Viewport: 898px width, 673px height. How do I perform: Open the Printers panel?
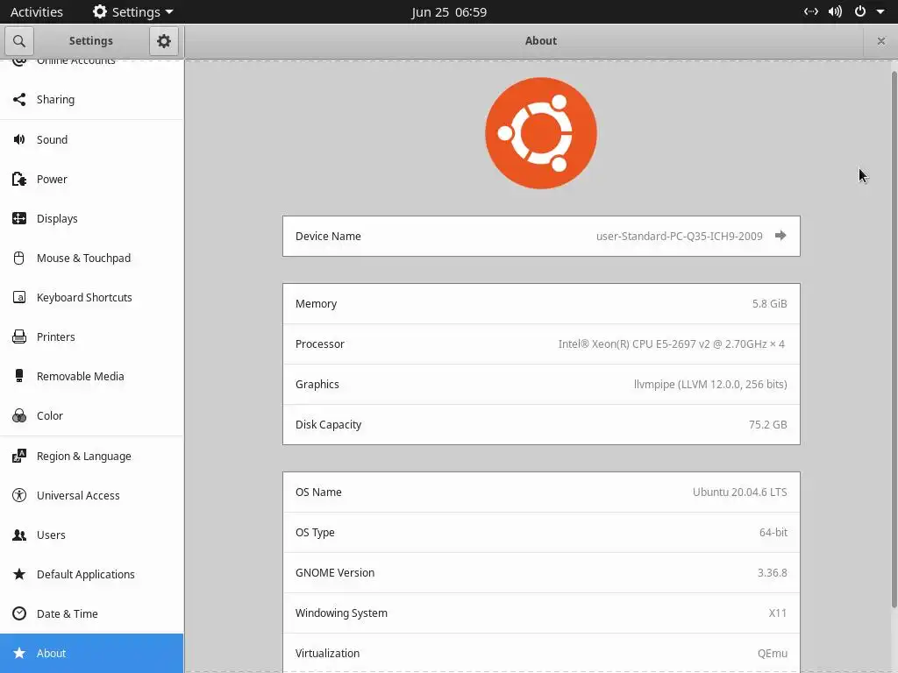91,337
